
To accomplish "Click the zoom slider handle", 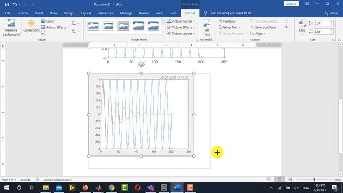I will tap(314, 180).
